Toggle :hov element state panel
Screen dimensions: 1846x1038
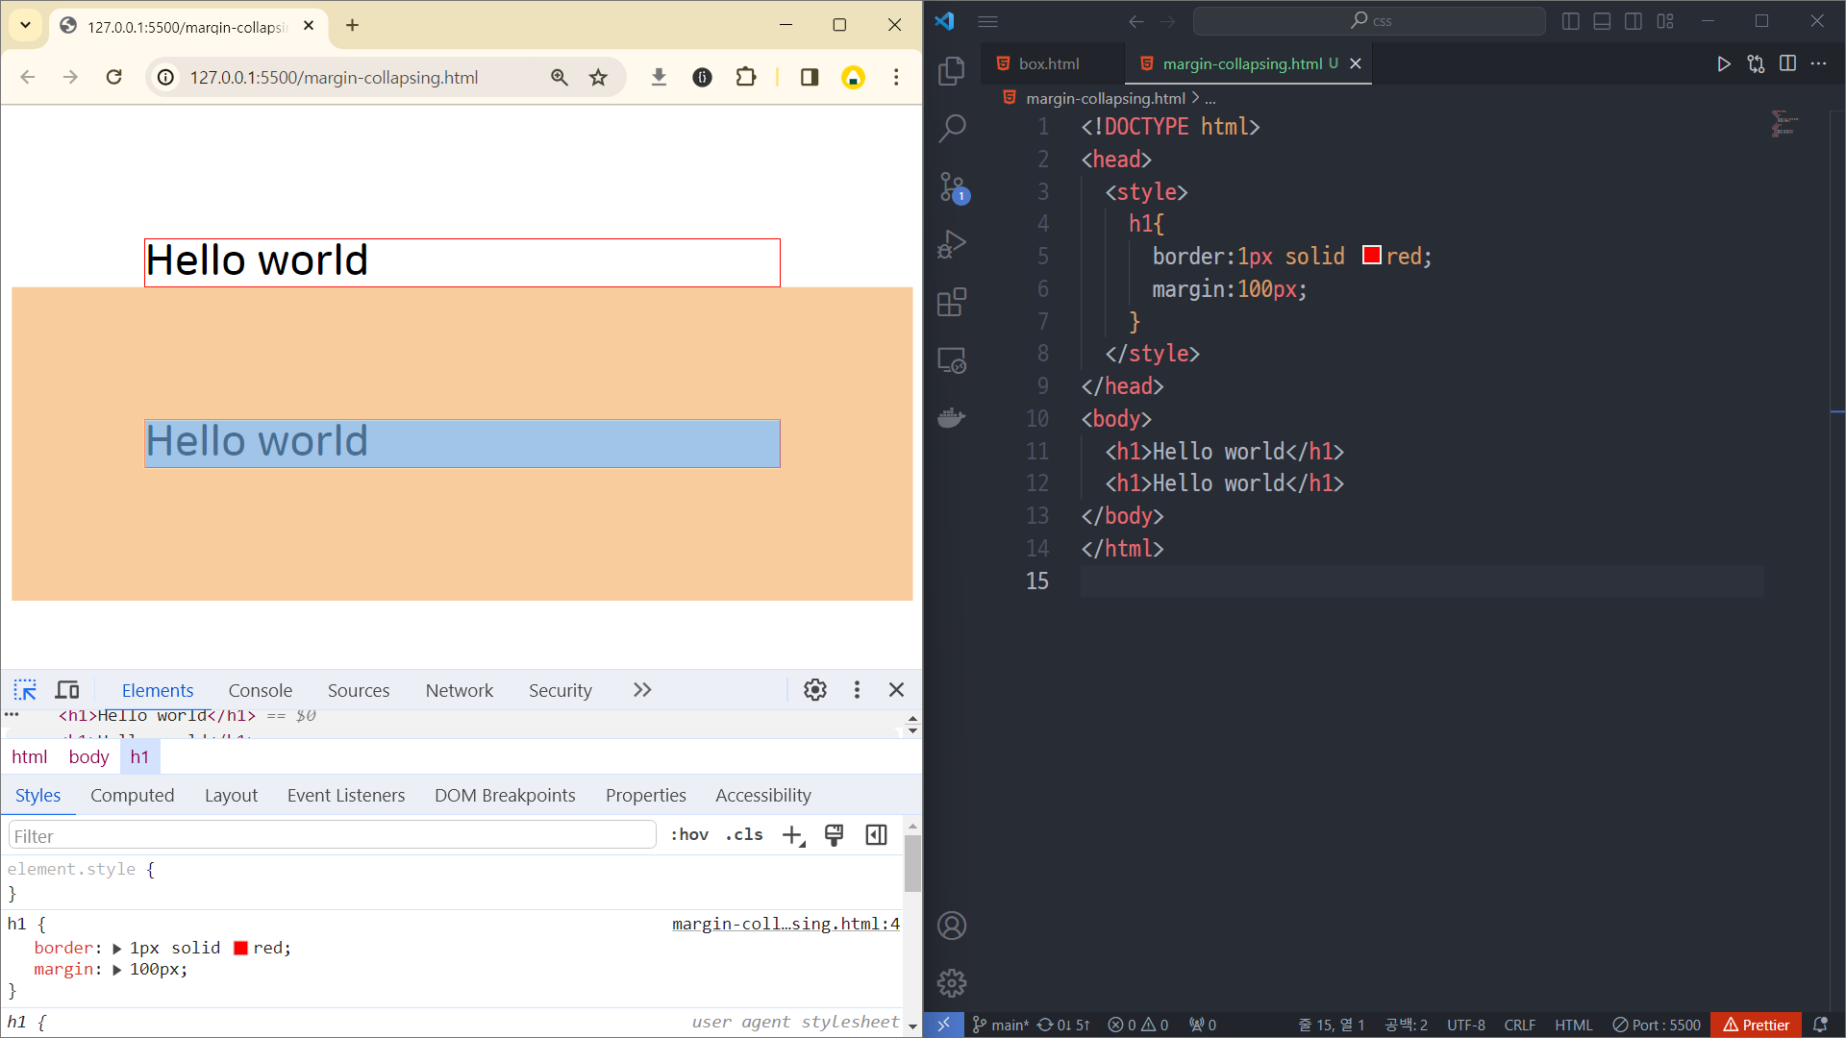coord(689,835)
